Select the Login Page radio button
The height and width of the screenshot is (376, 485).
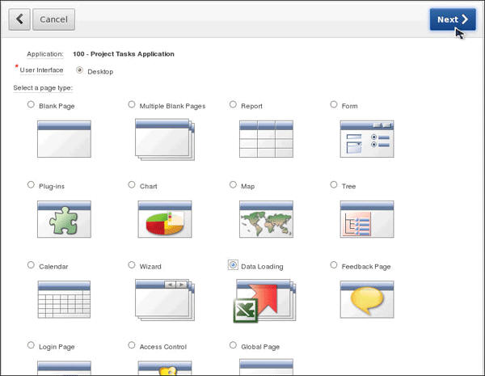click(x=31, y=344)
